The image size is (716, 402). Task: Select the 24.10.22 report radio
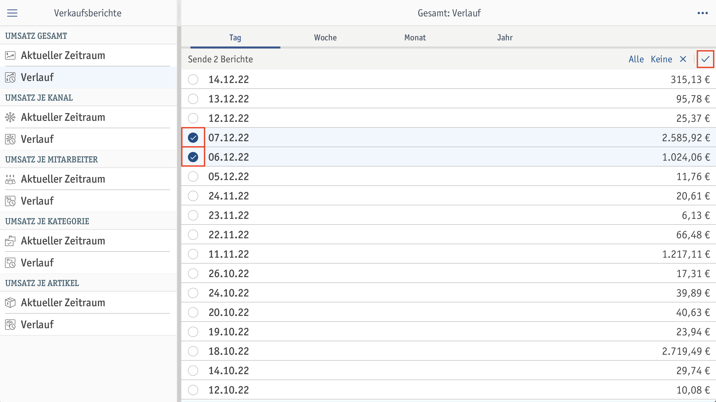[x=193, y=293]
